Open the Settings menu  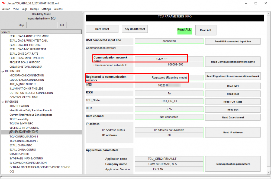(46, 9)
